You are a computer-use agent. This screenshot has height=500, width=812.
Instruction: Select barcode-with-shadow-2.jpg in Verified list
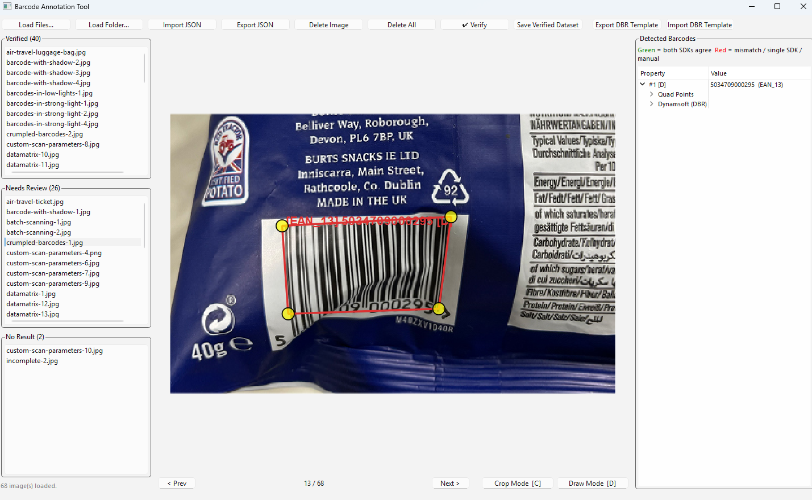click(48, 63)
